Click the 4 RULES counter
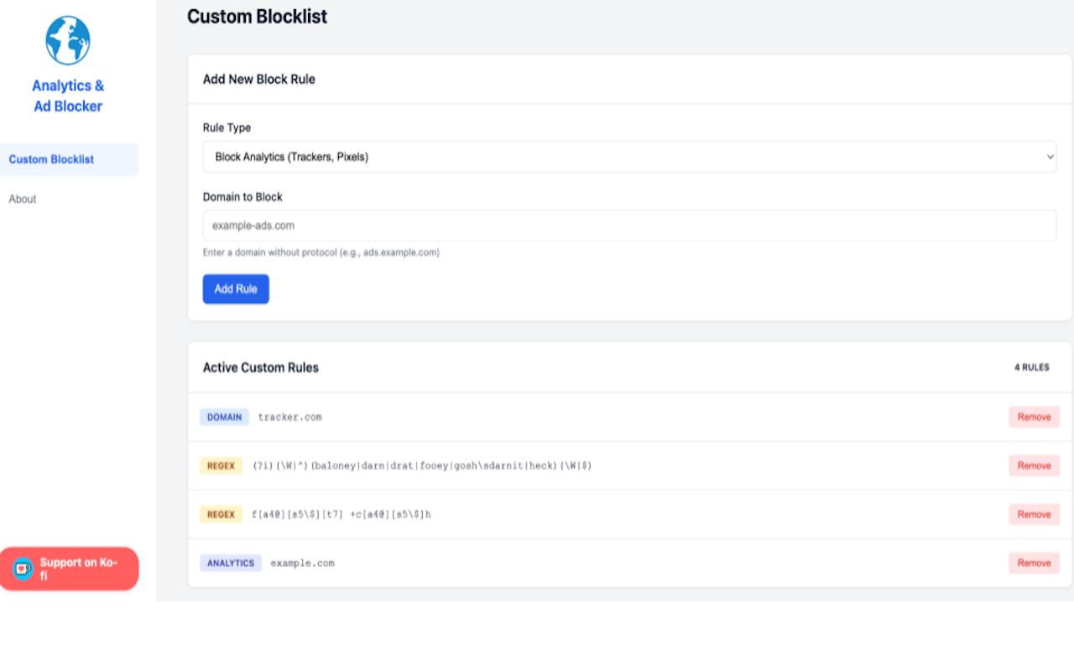The width and height of the screenshot is (1074, 671). [1031, 367]
